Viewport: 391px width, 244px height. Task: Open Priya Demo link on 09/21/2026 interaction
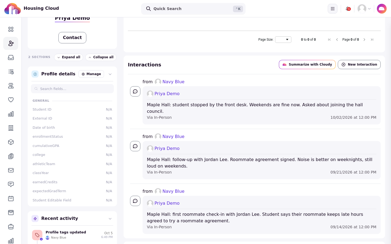[167, 148]
